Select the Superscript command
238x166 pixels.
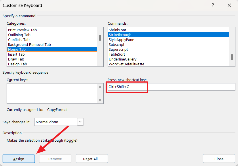118,49
